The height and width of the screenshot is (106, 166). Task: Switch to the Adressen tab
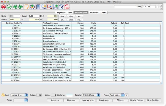click(94, 12)
